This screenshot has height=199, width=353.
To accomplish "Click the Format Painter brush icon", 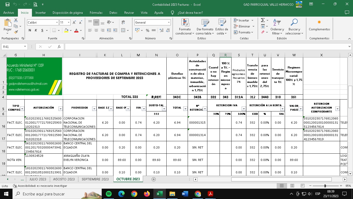I will coord(16,32).
